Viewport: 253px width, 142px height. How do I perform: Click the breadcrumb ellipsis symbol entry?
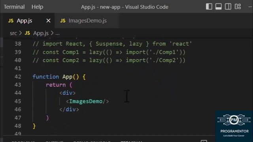click(x=58, y=34)
